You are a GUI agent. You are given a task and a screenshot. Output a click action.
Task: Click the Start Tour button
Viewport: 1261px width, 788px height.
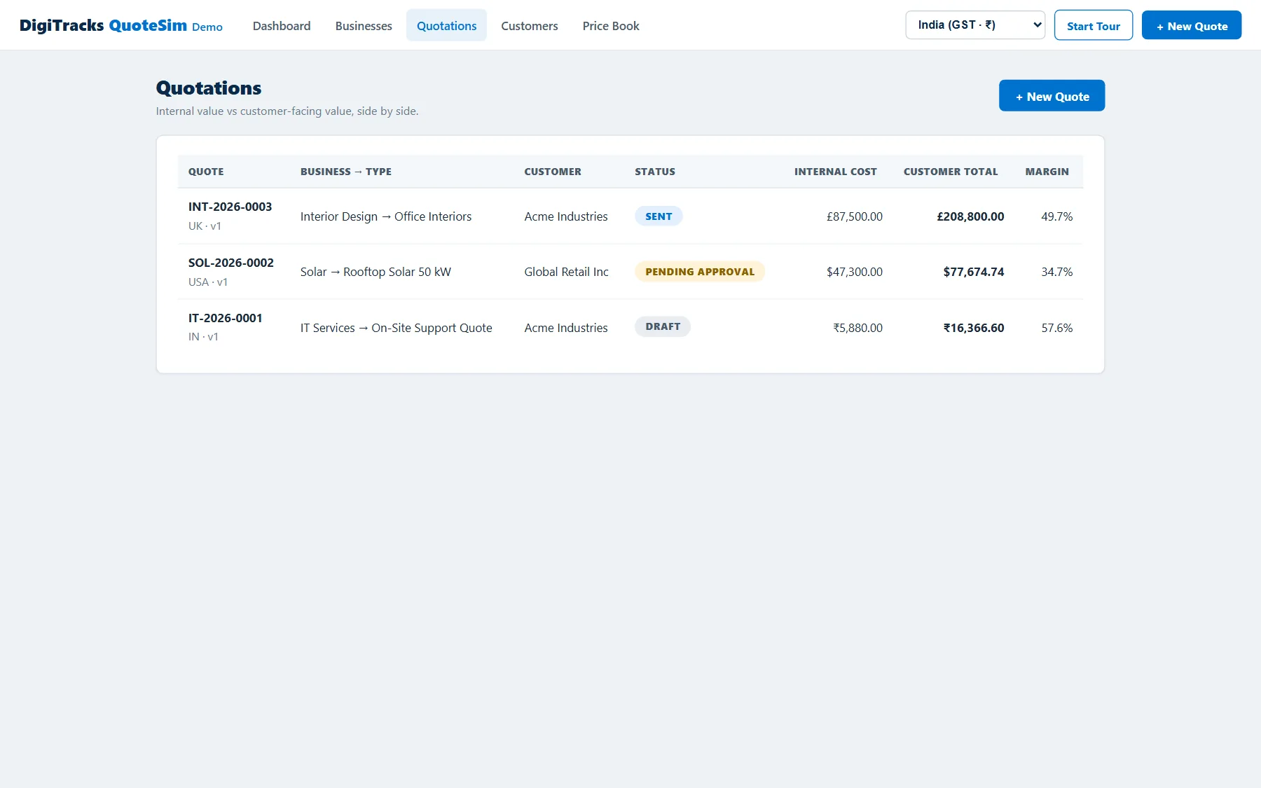point(1094,25)
